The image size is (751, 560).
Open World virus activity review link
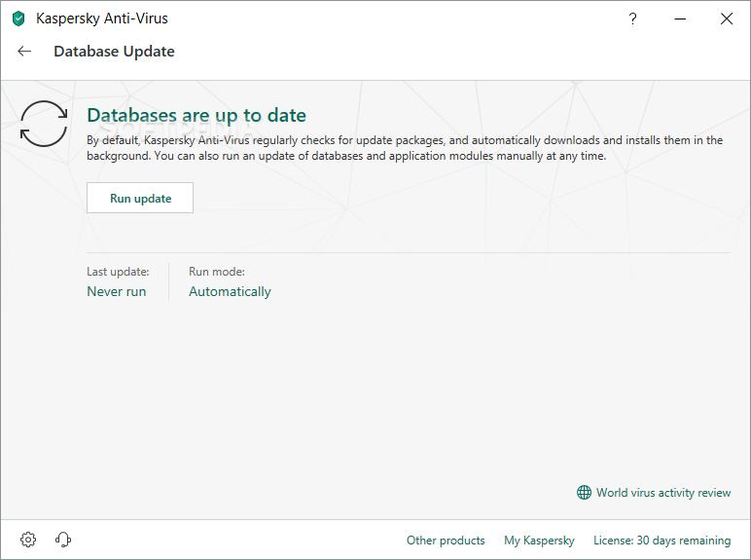point(663,493)
